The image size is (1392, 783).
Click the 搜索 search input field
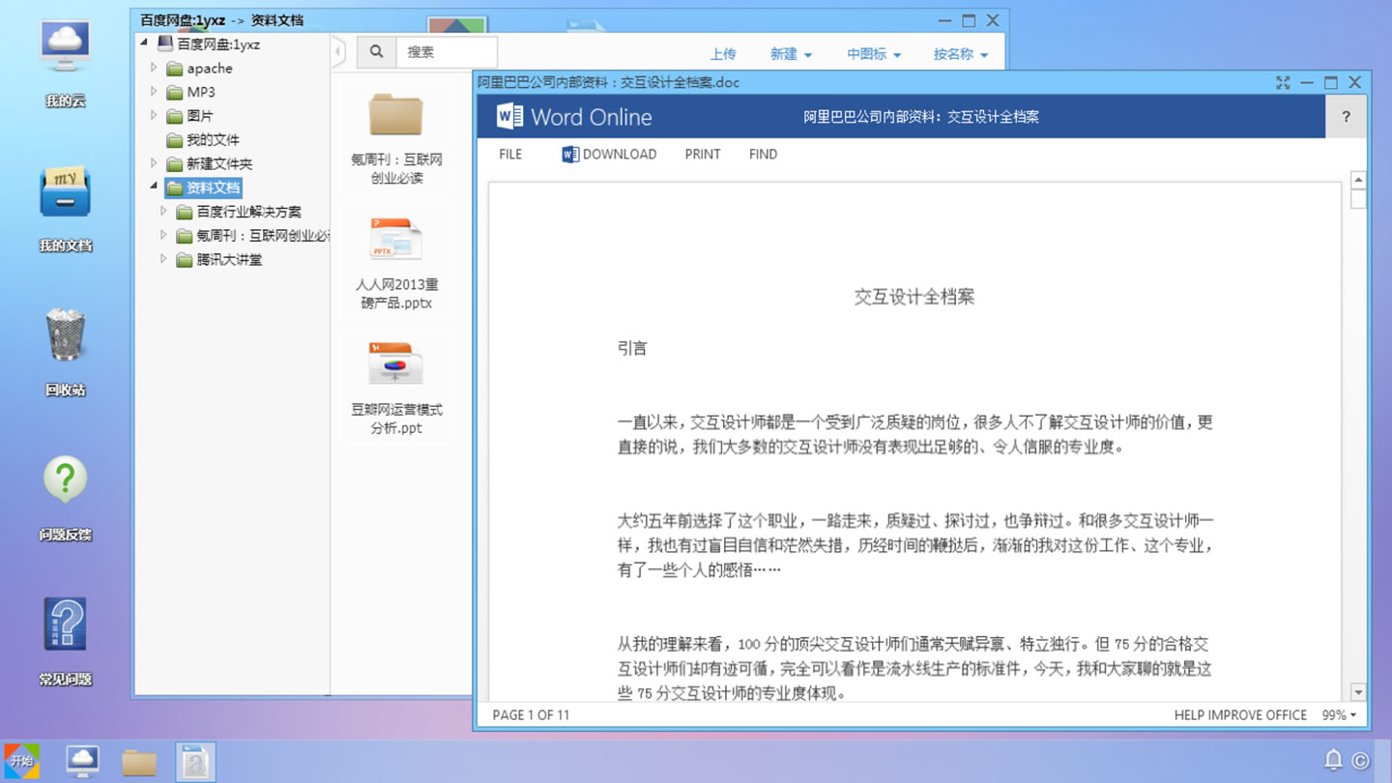447,52
